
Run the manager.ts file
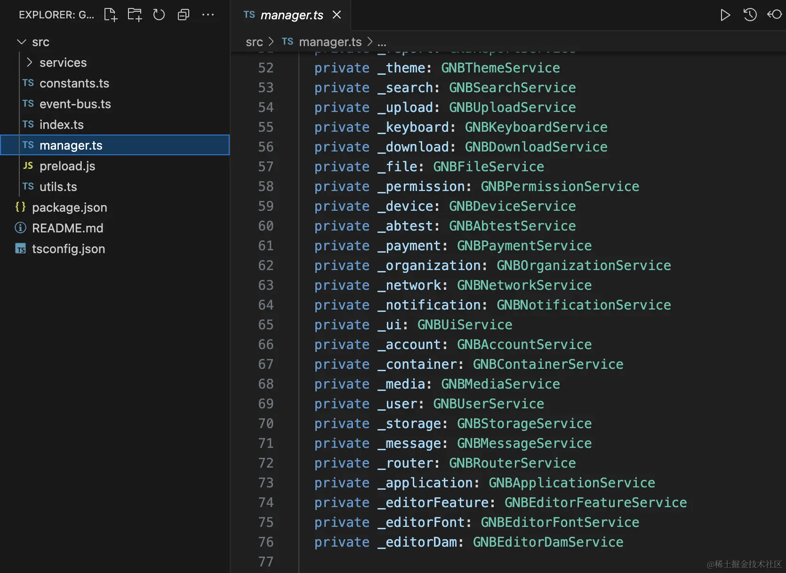(725, 15)
